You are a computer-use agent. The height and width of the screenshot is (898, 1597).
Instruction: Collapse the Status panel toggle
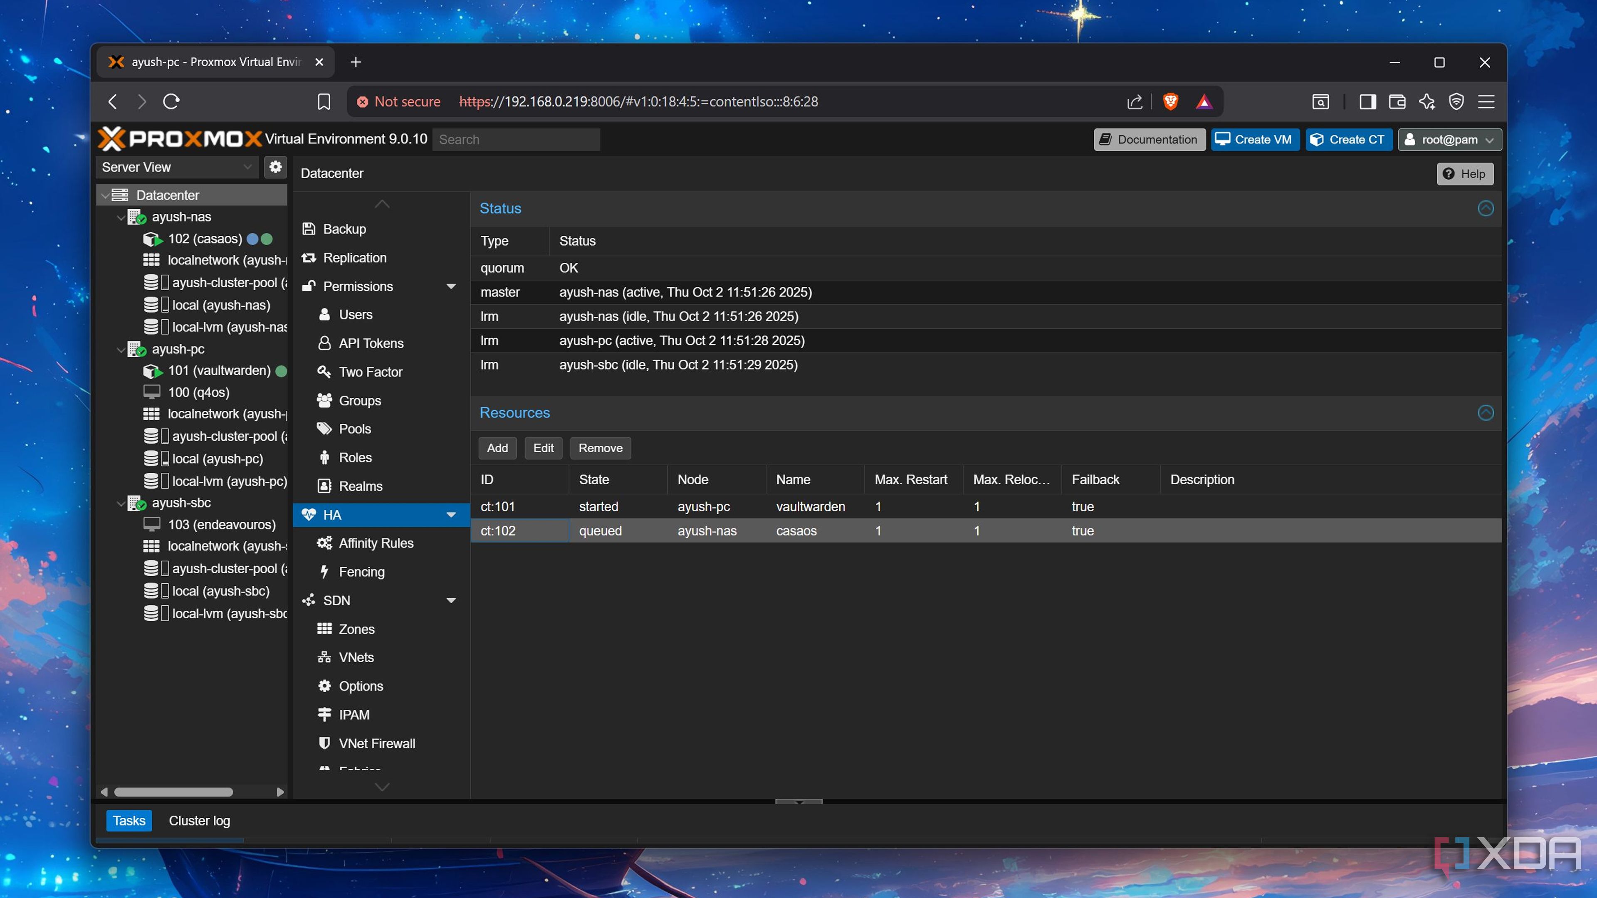click(1486, 208)
